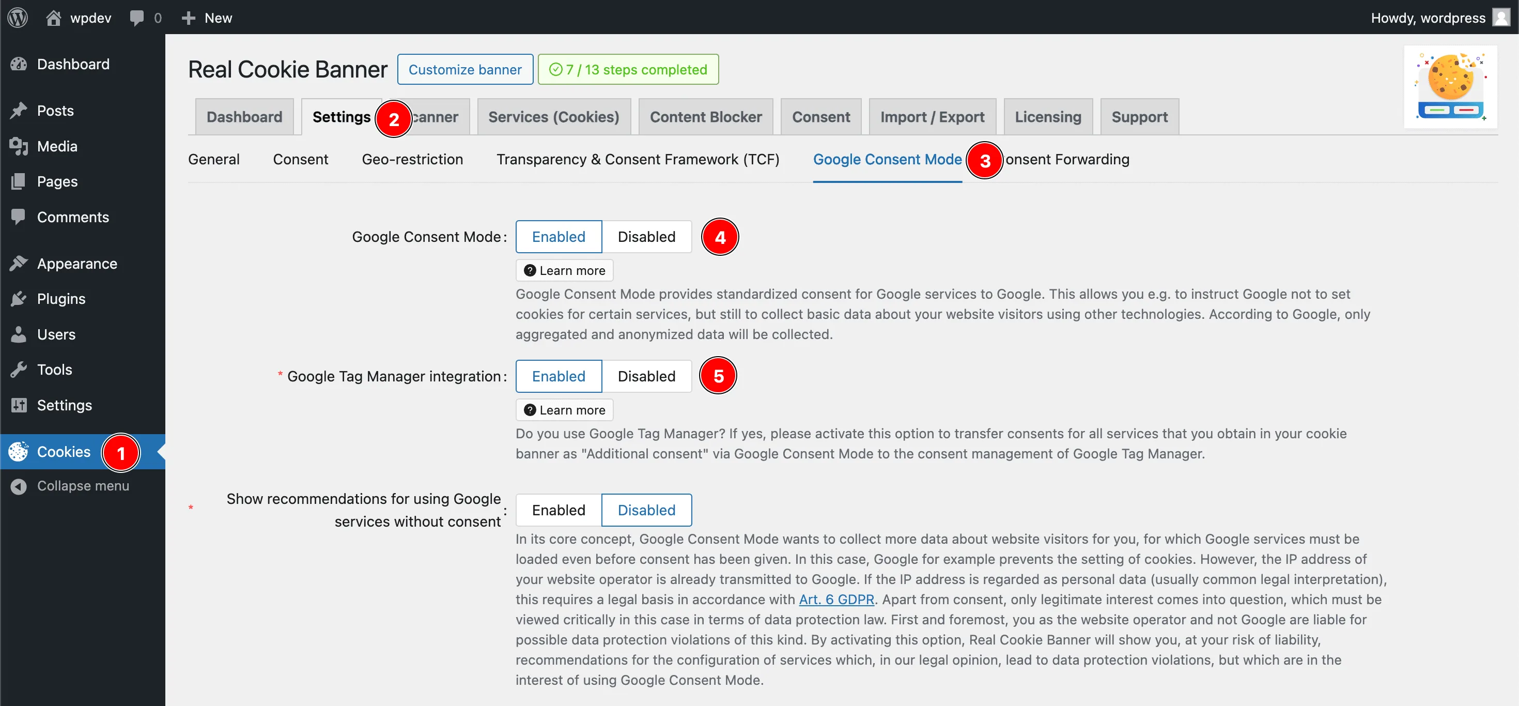Image resolution: width=1519 pixels, height=706 pixels.
Task: Open the Geo-restriction settings sub-tab
Action: (412, 159)
